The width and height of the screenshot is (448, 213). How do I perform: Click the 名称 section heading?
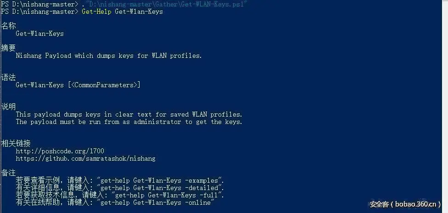[8, 26]
